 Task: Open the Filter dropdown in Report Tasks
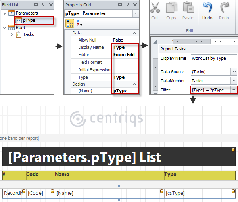click(234, 90)
